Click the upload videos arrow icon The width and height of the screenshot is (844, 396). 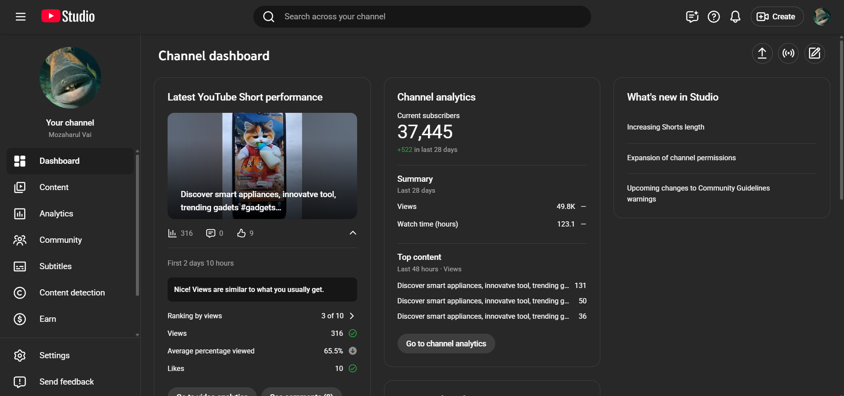(762, 54)
